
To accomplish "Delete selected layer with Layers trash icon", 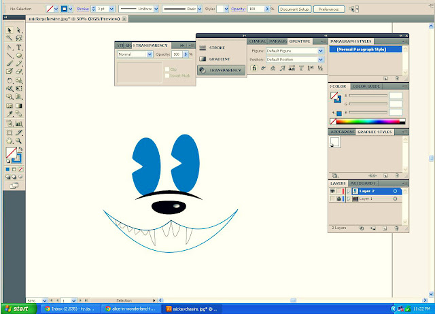I will coord(396,228).
